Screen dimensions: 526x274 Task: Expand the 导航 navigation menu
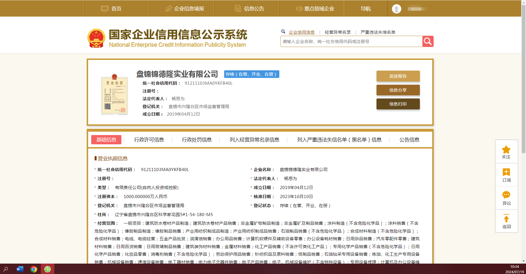365,9
